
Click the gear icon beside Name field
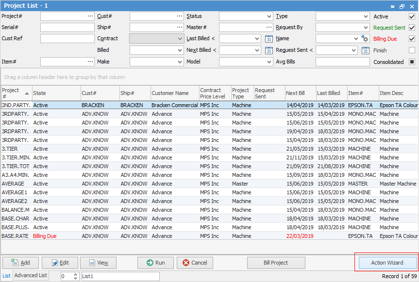[x=365, y=39]
